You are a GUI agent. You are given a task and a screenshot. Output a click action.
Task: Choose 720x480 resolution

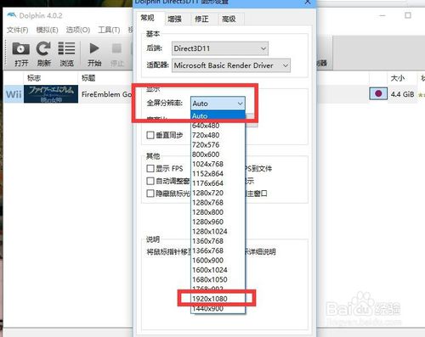(x=218, y=135)
